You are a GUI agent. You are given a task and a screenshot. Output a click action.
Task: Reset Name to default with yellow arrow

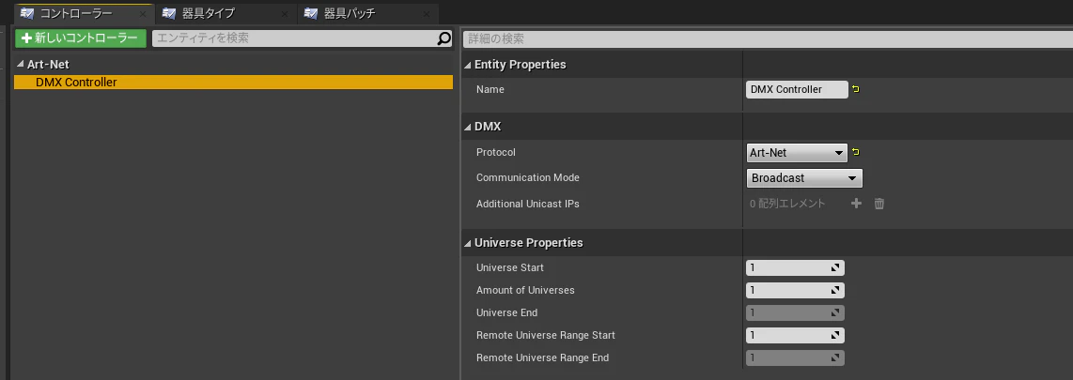[855, 89]
